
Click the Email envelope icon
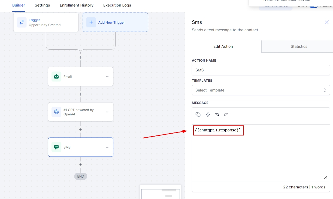56,77
